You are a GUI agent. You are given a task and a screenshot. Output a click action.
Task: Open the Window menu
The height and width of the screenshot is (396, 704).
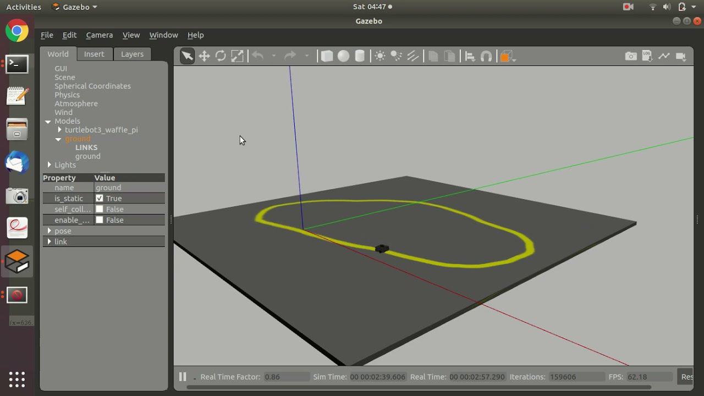pyautogui.click(x=163, y=35)
